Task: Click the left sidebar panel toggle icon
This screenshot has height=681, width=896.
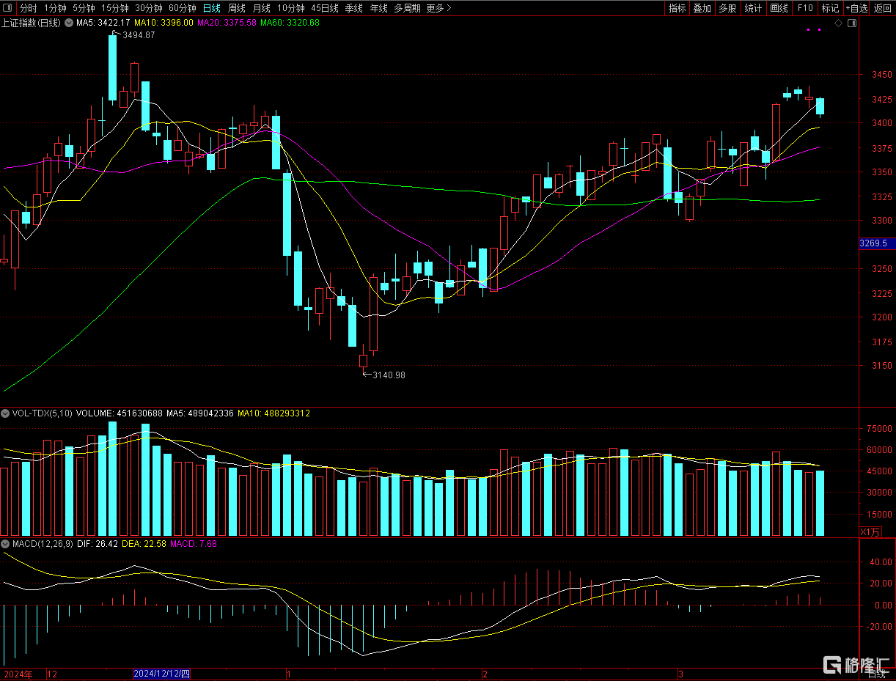Action: (9, 8)
